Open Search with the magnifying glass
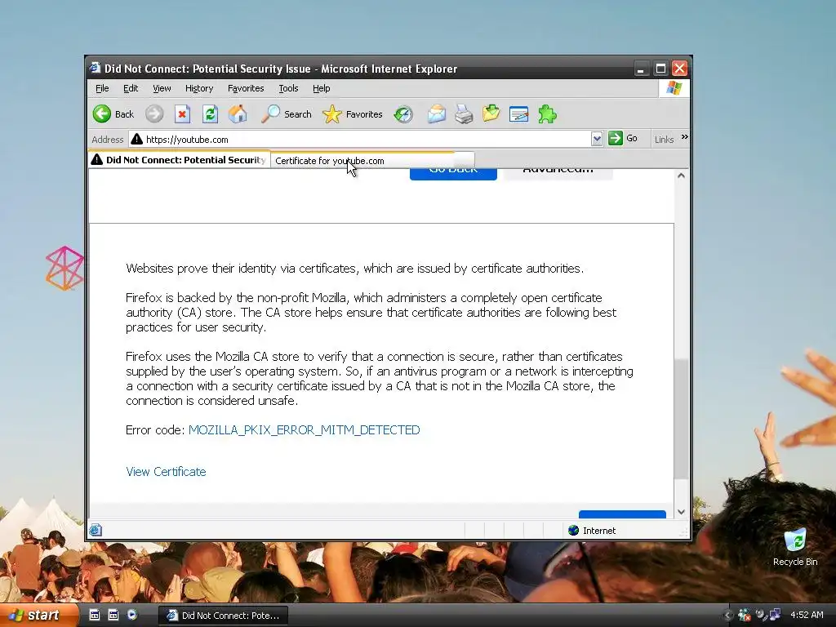Viewport: 836px width, 627px height. point(287,113)
